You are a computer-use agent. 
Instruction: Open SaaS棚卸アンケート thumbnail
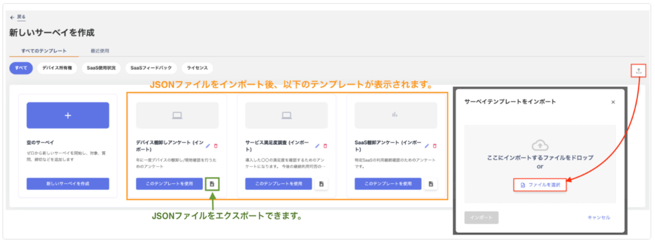(396, 115)
